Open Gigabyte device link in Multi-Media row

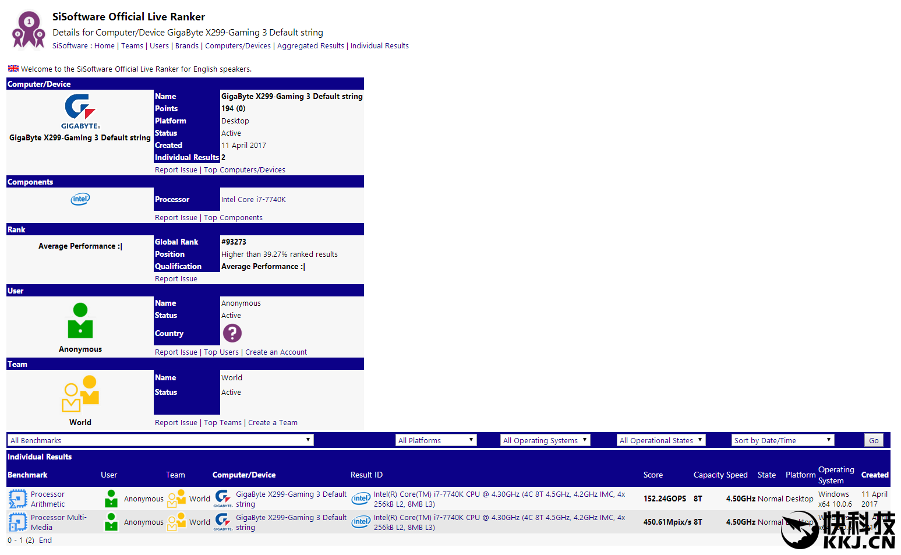coord(291,522)
